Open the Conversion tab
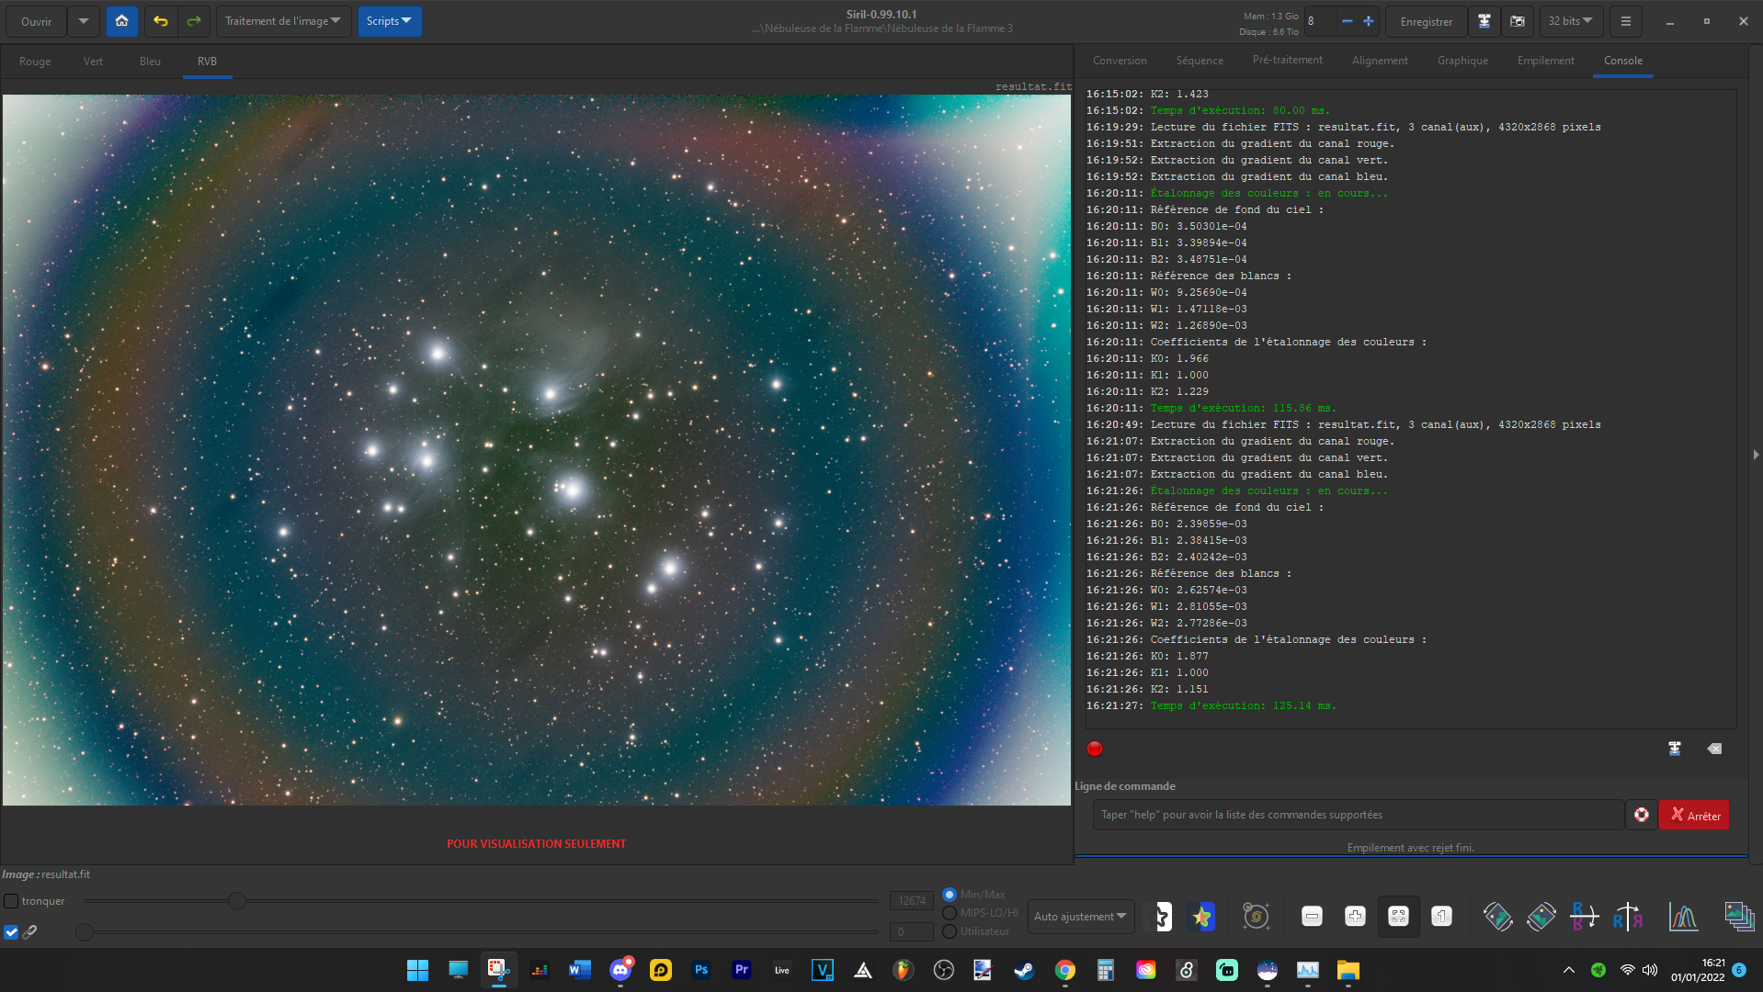 [x=1120, y=61]
